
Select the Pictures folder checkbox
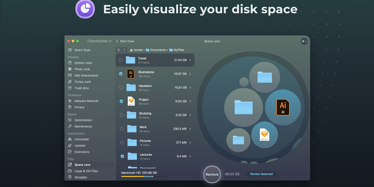122,143
